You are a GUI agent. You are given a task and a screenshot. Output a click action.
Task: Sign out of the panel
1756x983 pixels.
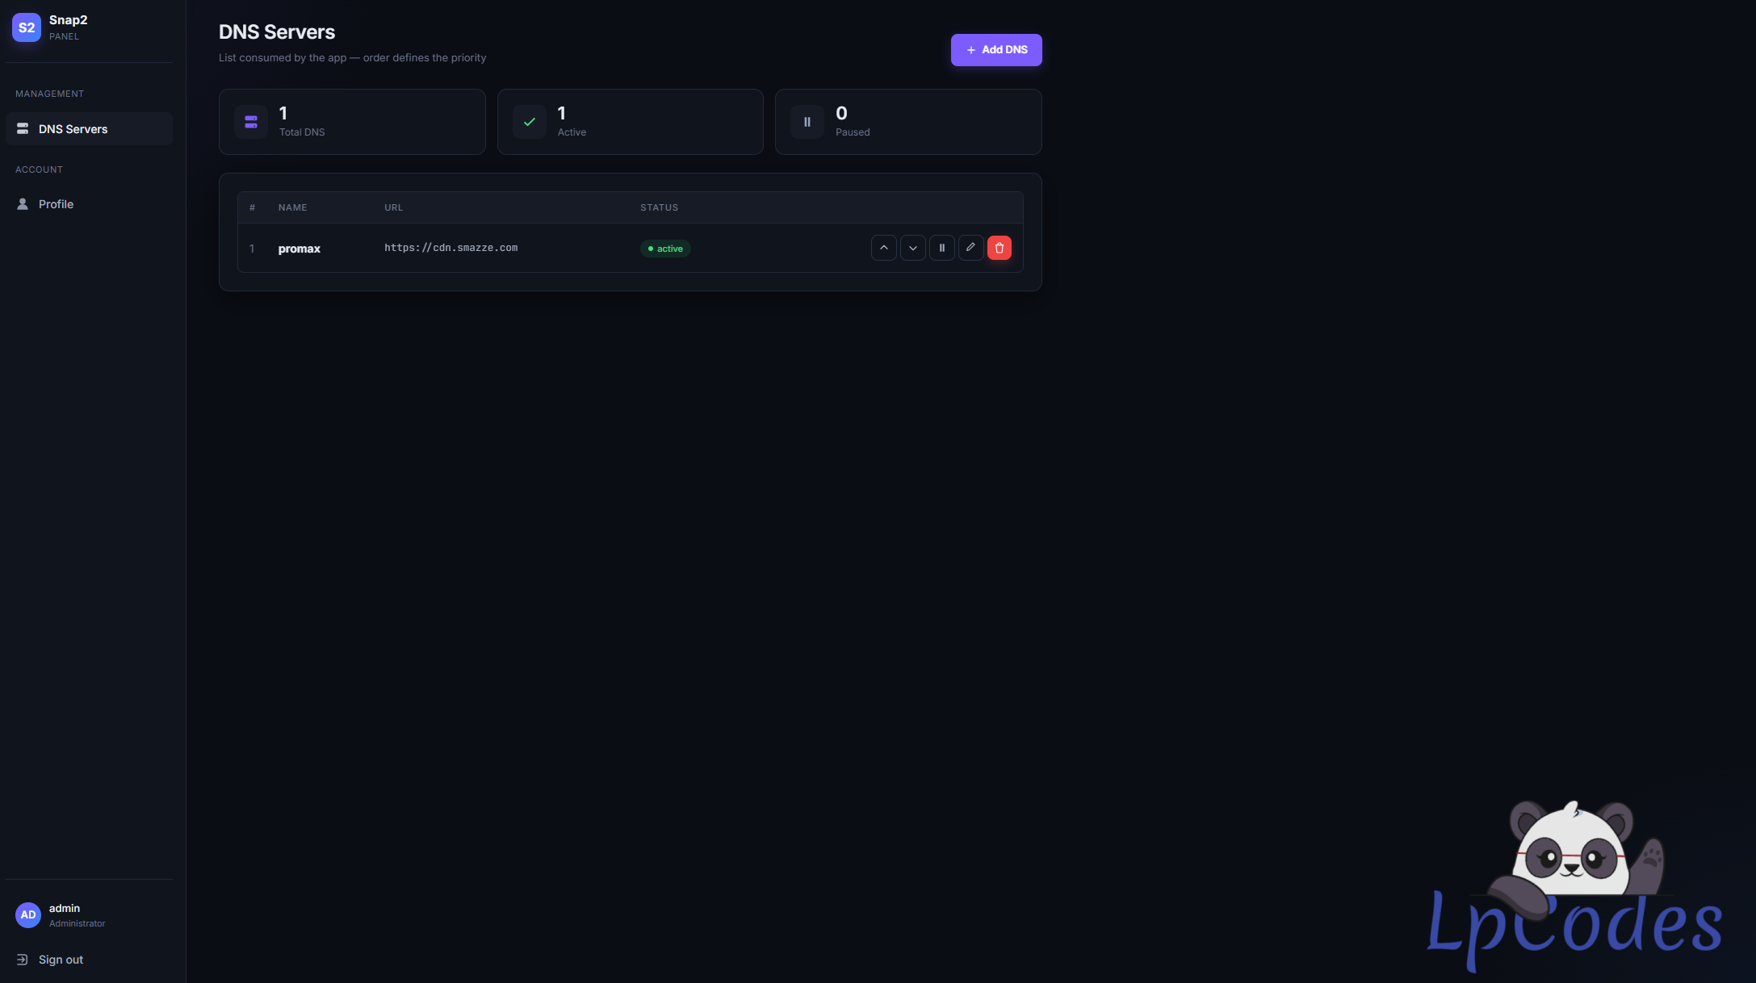tap(89, 960)
